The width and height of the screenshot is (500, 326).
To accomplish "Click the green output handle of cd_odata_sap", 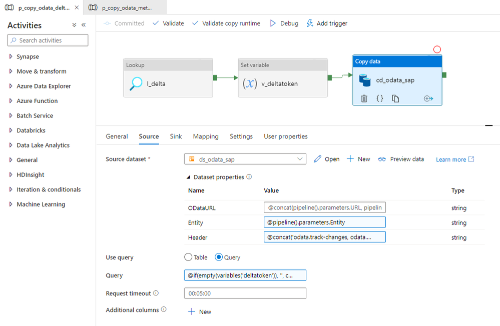I will click(444, 75).
